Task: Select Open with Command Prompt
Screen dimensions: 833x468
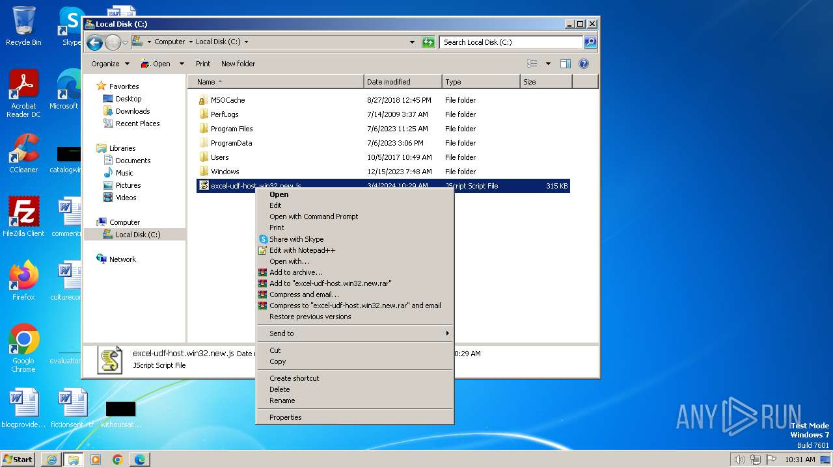Action: [314, 216]
